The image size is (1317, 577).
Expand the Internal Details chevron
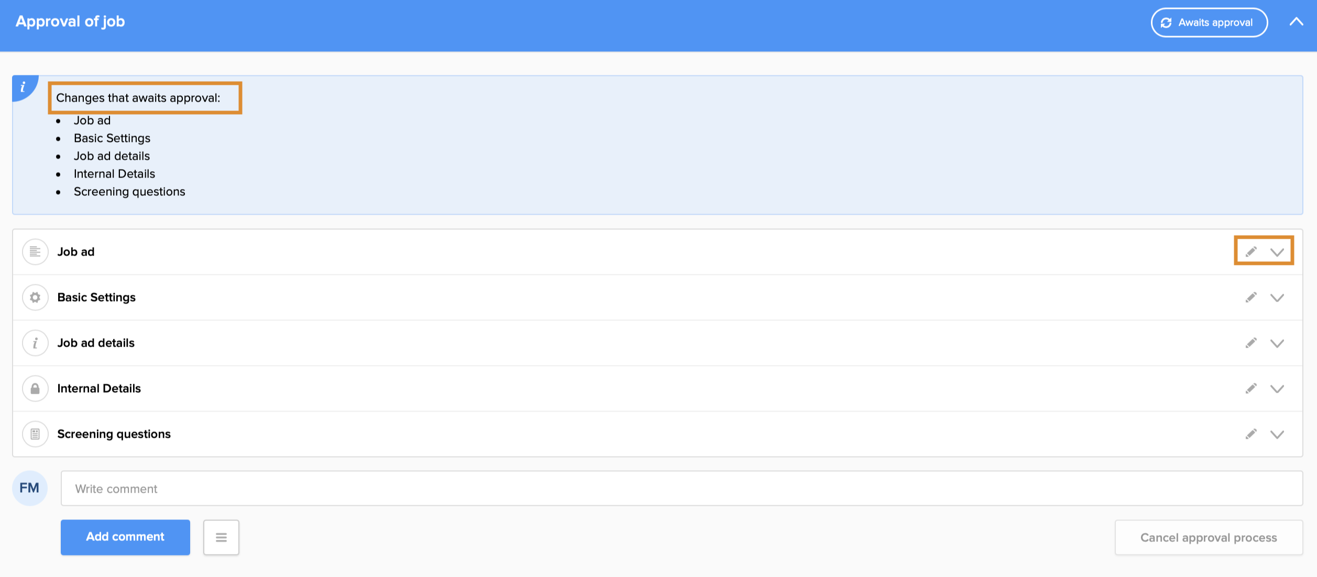point(1277,389)
